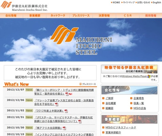This screenshot has height=136, width=162.
Task: Click the プレスリリース link beside What's New
Action: point(89,84)
